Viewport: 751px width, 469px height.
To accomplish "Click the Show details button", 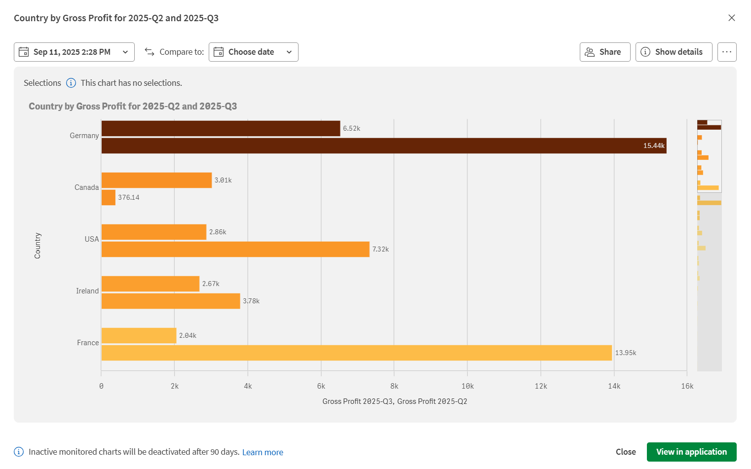I will (x=674, y=52).
